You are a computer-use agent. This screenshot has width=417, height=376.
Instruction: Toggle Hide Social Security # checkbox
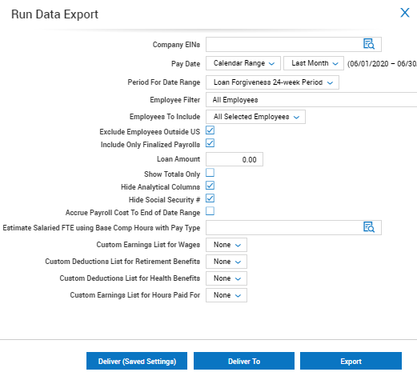(x=210, y=198)
